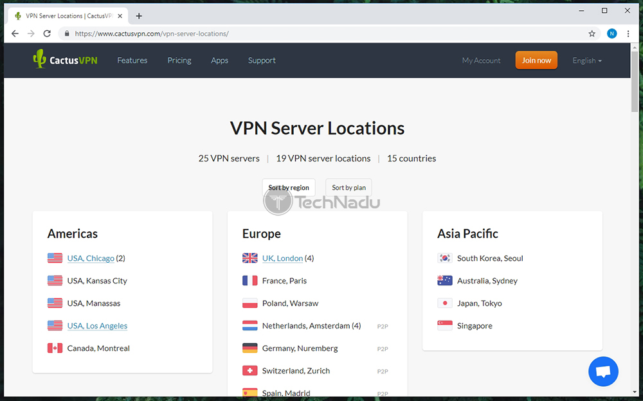Viewport: 643px width, 401px height.
Task: Click the Spain, Madrid text
Action: tap(286, 393)
